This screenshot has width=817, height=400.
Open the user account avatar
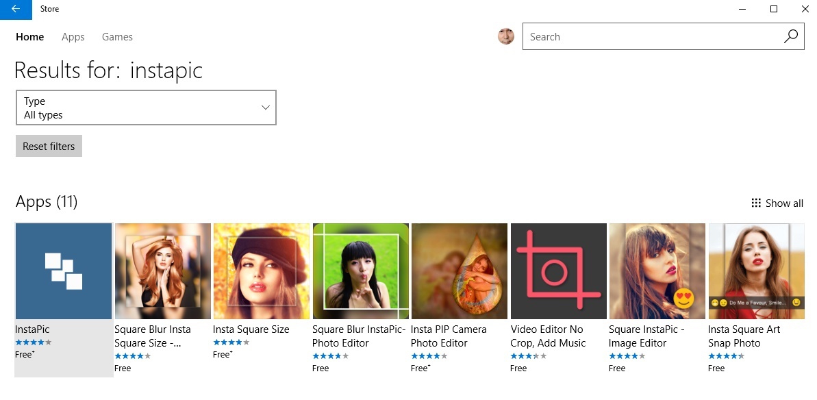pyautogui.click(x=506, y=37)
